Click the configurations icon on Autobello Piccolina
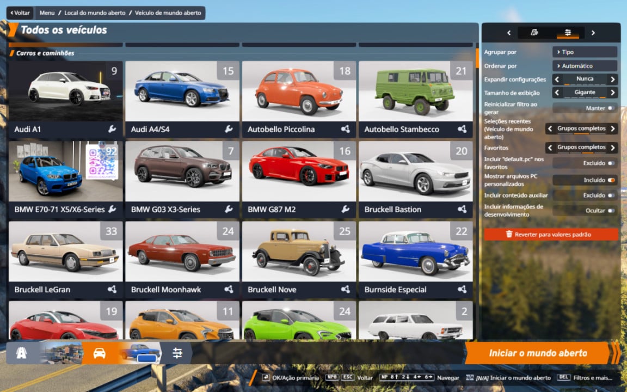Image resolution: width=627 pixels, height=392 pixels. [x=346, y=129]
